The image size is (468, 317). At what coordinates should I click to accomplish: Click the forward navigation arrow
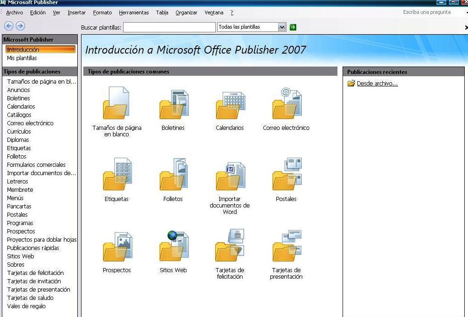(x=20, y=26)
